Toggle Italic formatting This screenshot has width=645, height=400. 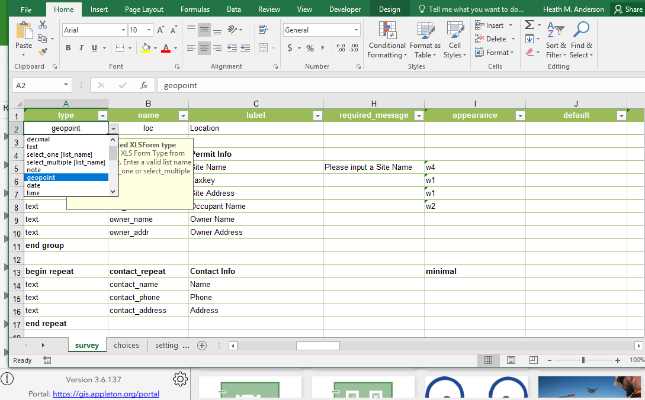[x=81, y=49]
